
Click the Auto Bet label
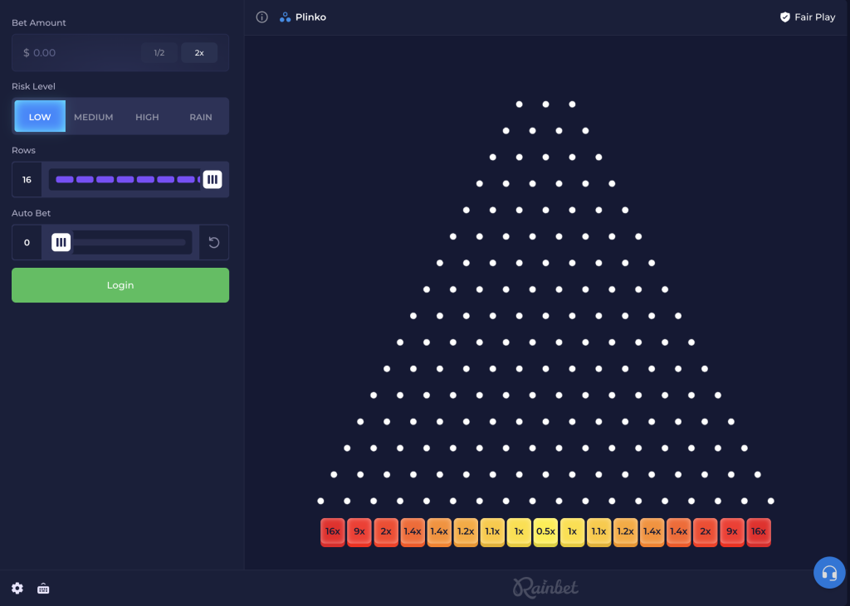pos(31,213)
